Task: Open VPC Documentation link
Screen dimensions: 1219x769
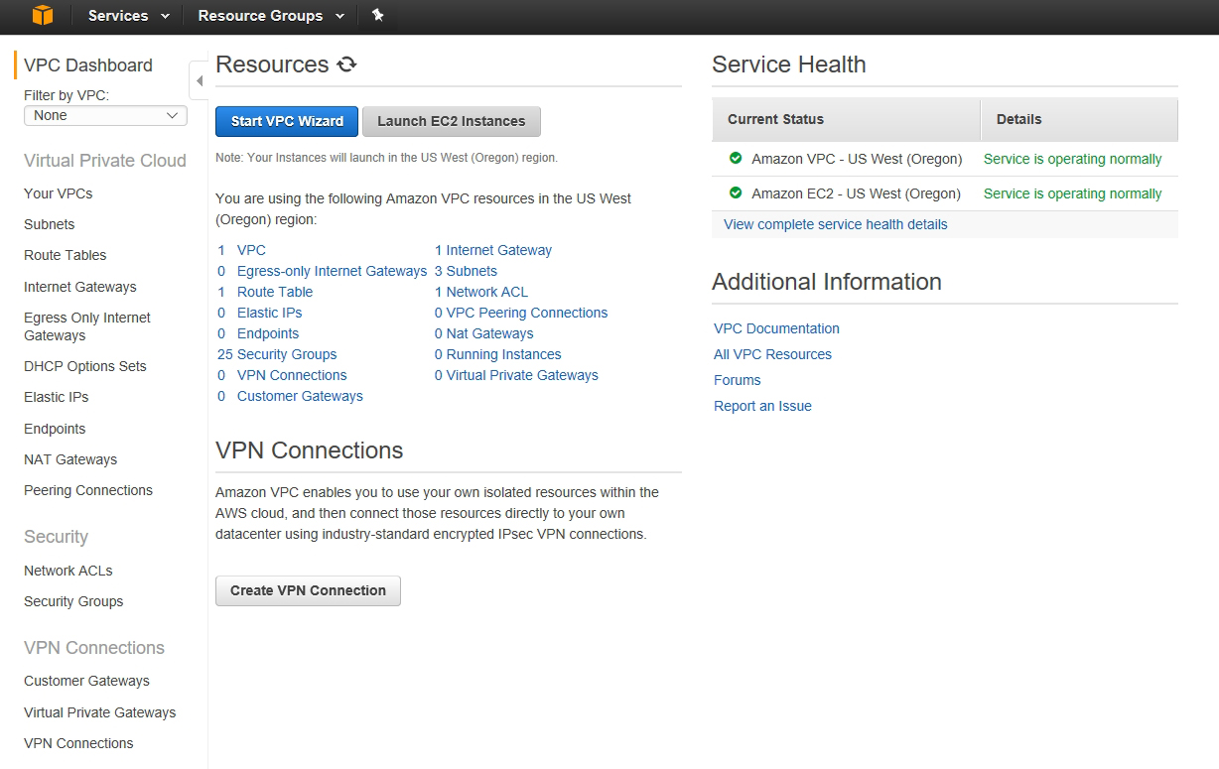Action: pyautogui.click(x=776, y=328)
